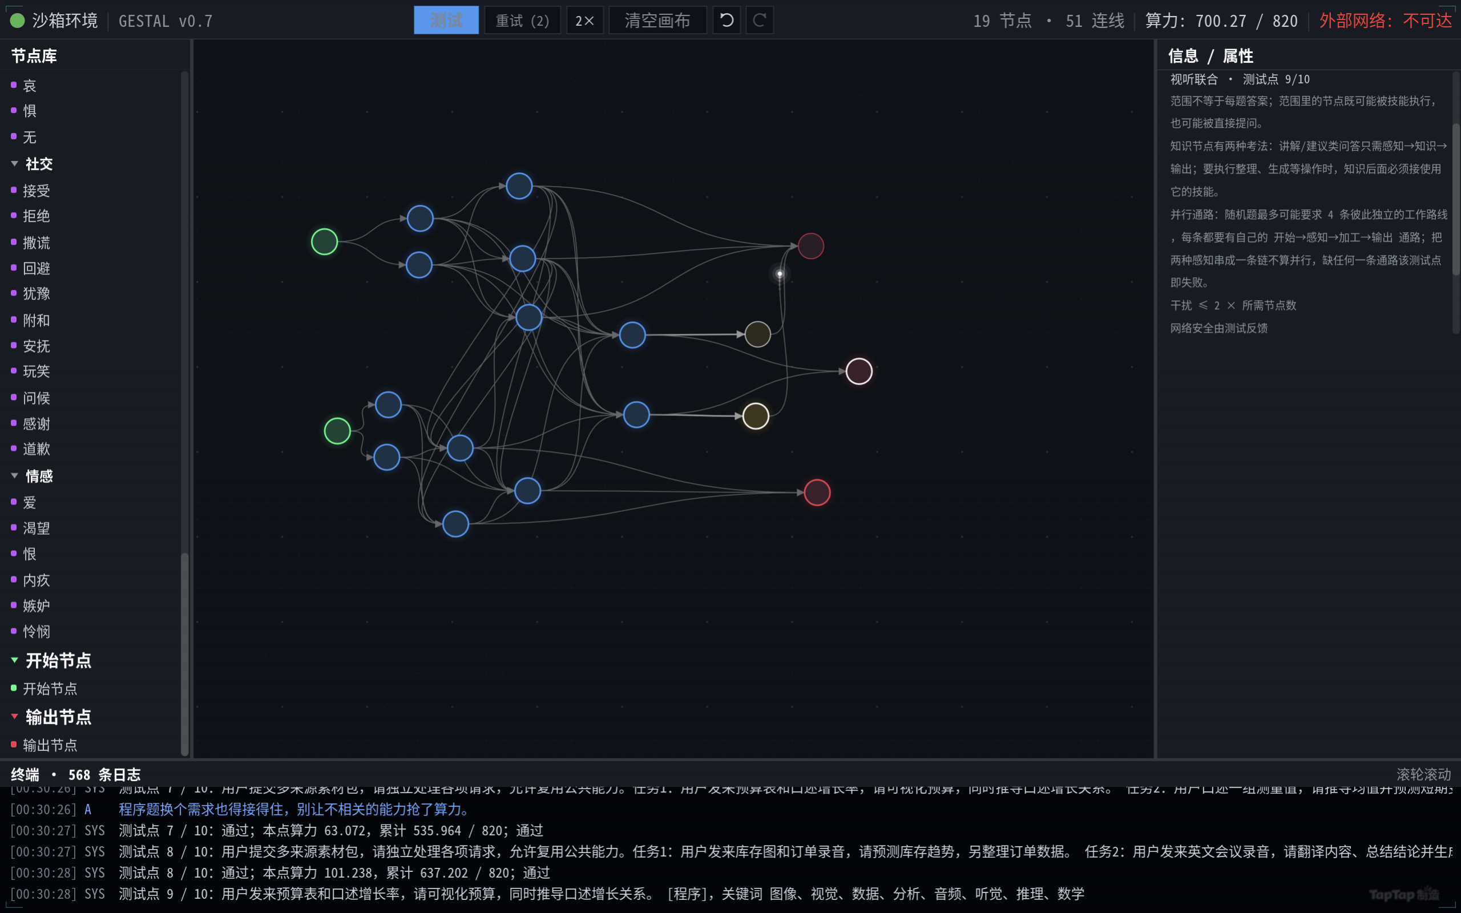Click the undo arrow icon in toolbar
This screenshot has height=913, width=1461.
coord(727,21)
